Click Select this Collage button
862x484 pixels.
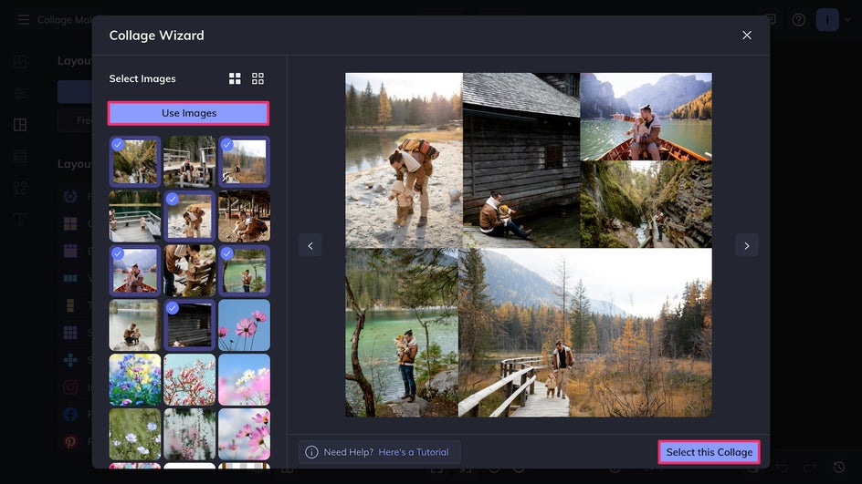[710, 452]
